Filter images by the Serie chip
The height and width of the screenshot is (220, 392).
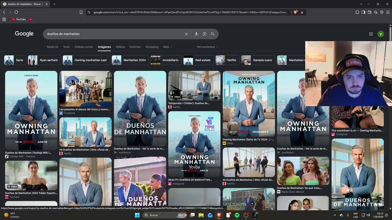[x=15, y=60]
